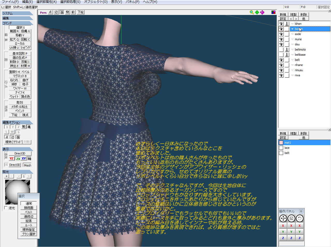331x247 pixels.
Task: Show the beltmoto object visibility box
Action: (x=281, y=50)
